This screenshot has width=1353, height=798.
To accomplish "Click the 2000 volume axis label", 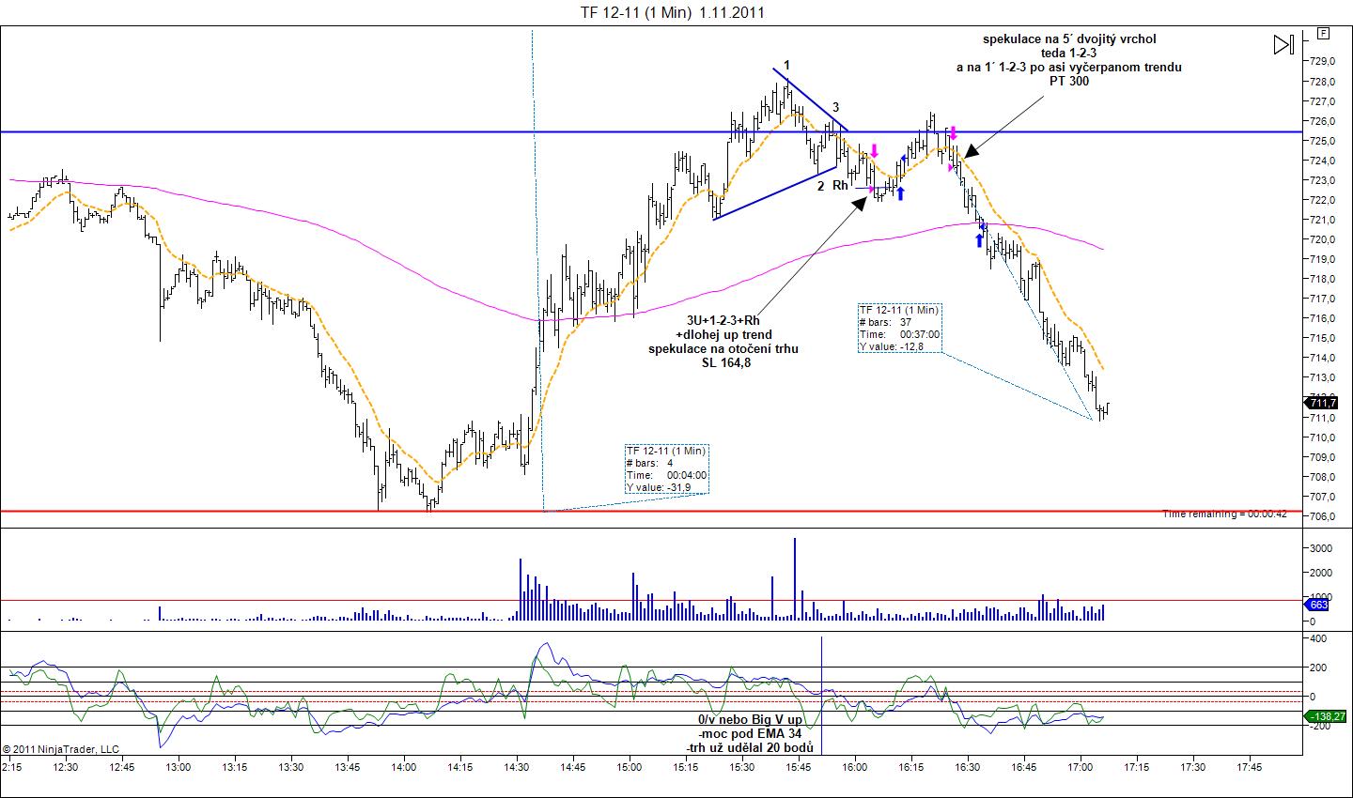I will coord(1321,573).
